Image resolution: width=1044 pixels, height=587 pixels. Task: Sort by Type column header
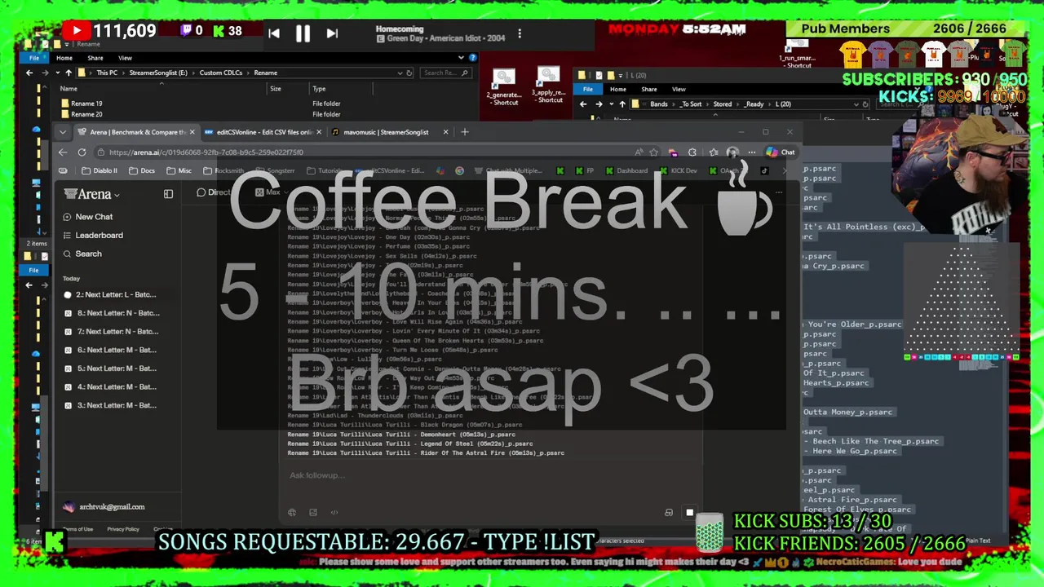pos(319,89)
